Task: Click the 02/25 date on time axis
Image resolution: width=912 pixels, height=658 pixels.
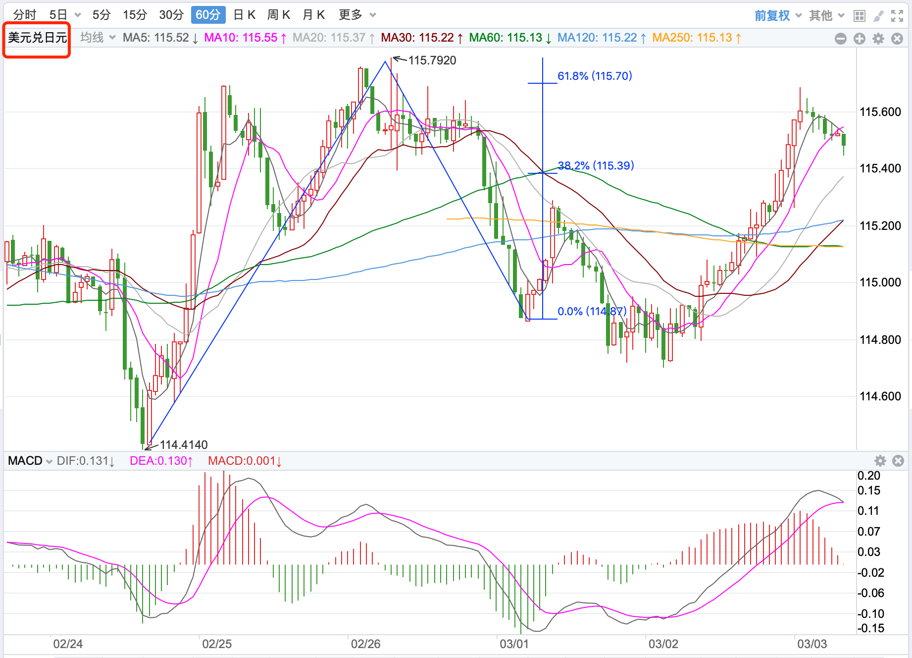Action: (x=217, y=644)
